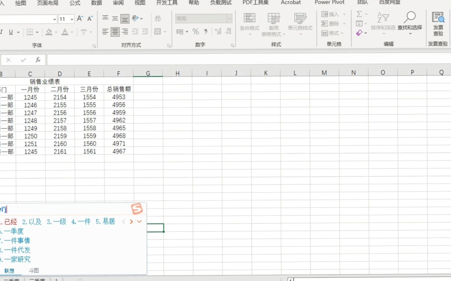Open font group dialog launcher
451x281 pixels.
94,46
